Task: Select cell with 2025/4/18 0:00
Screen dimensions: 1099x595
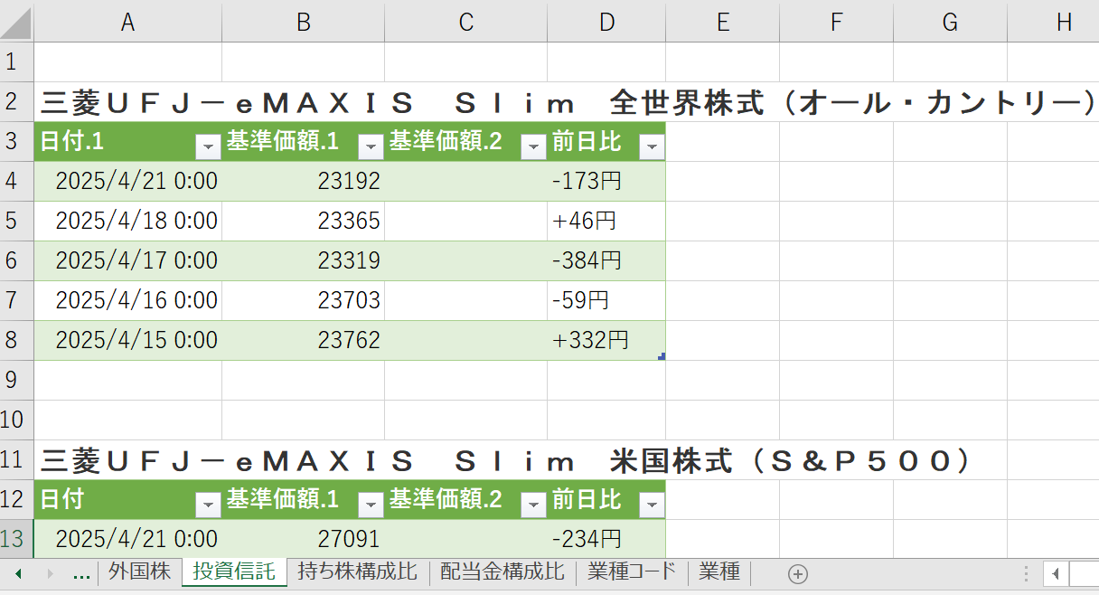Action: click(127, 221)
